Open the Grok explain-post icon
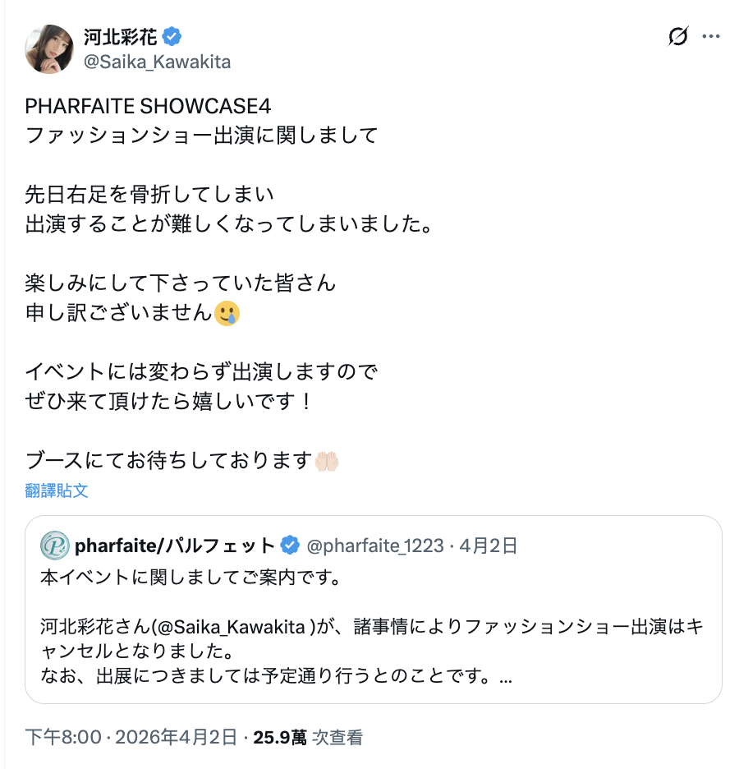Screen dimensions: 739x769 [678, 37]
